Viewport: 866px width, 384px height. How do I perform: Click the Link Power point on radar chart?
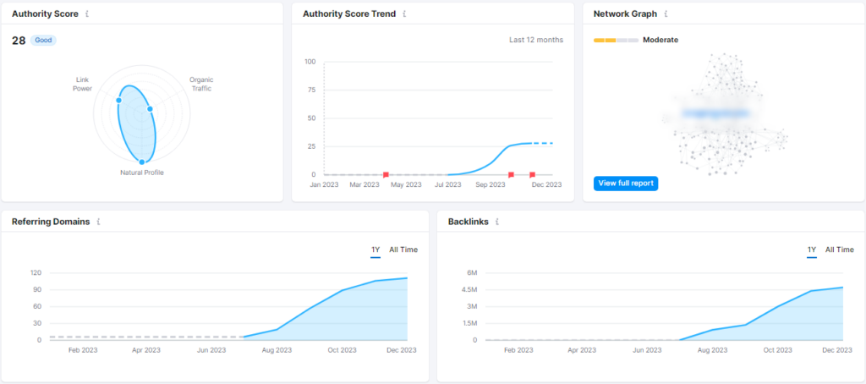118,100
